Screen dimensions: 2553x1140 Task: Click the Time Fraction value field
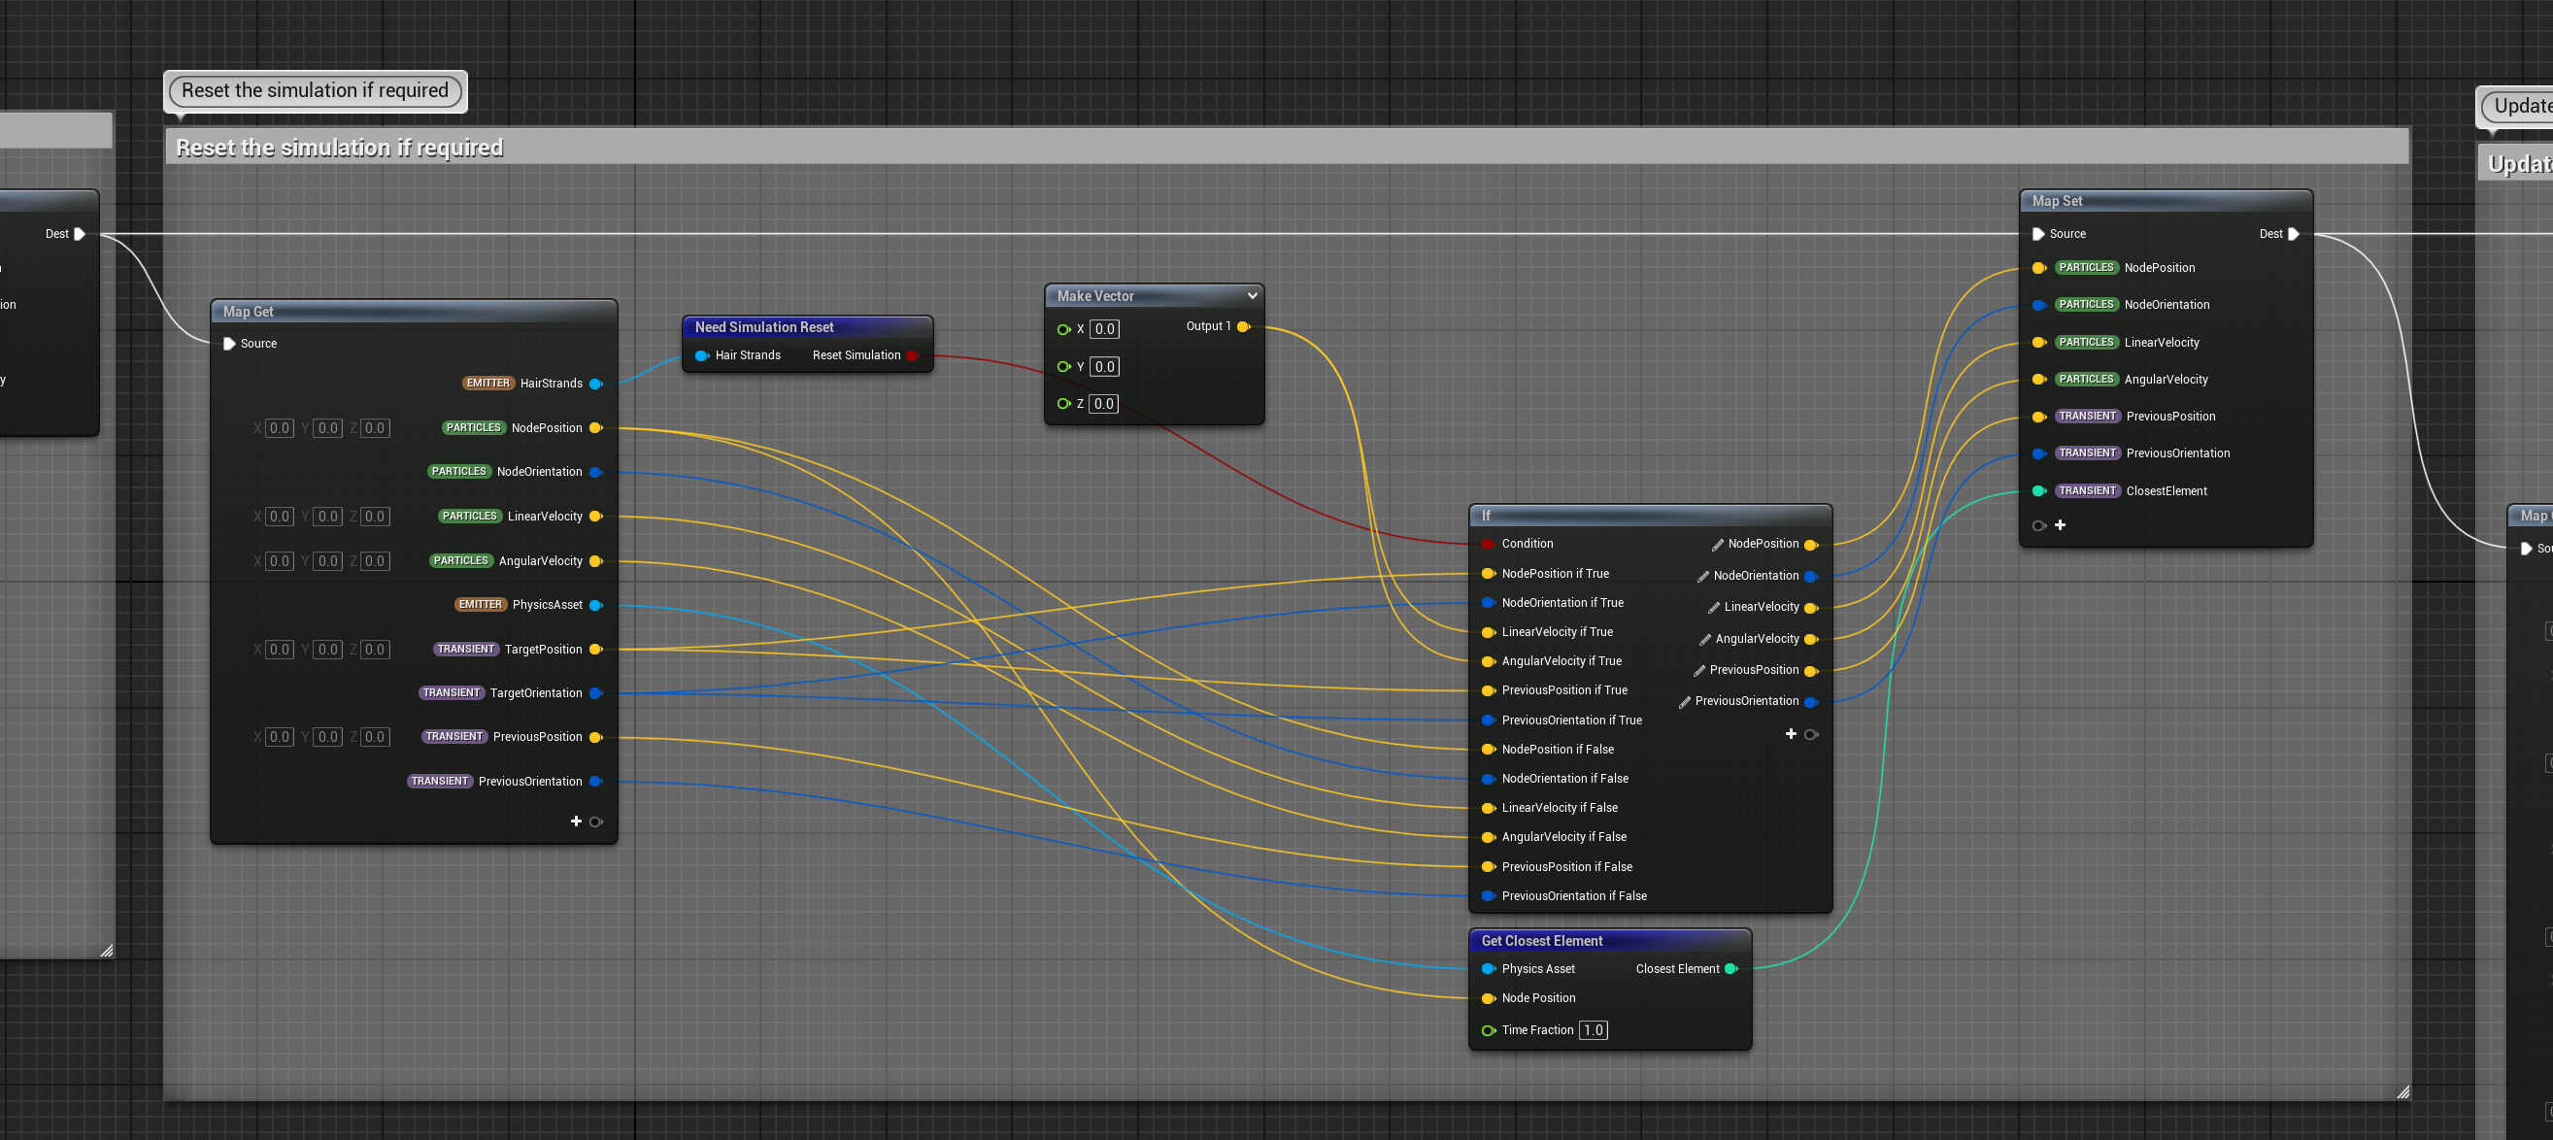[1592, 1030]
